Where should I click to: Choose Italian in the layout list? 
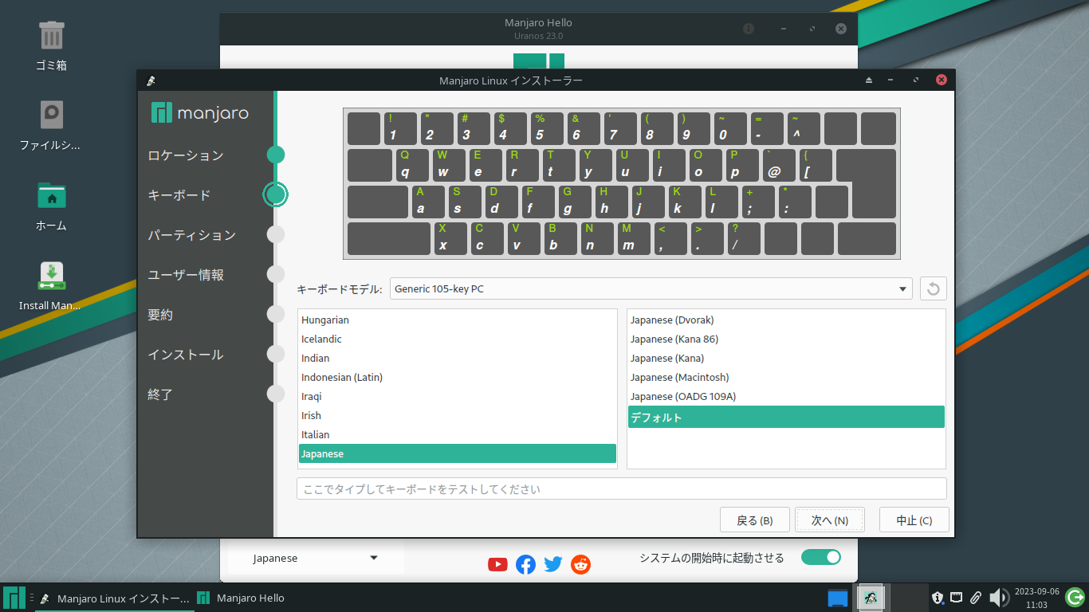click(458, 434)
